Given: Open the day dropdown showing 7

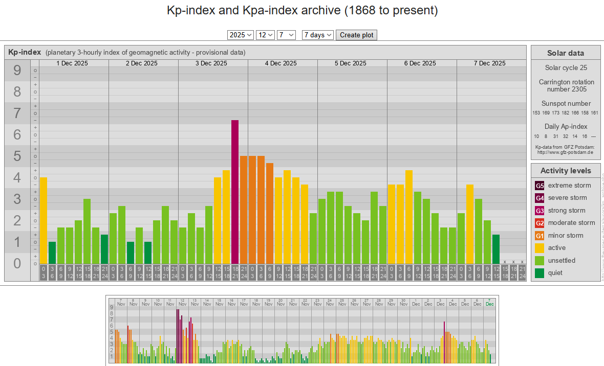Looking at the screenshot, I should click(x=286, y=35).
